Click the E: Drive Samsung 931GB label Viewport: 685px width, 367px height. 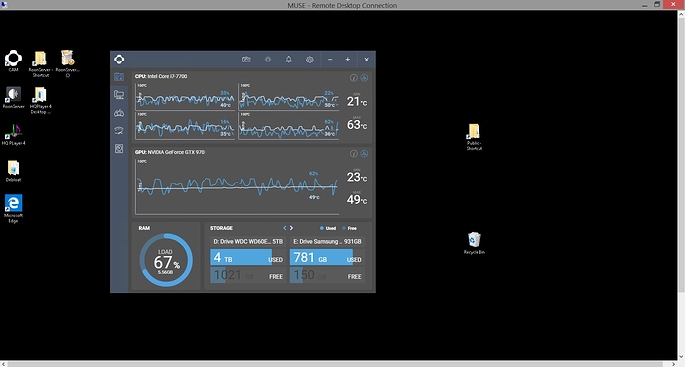[328, 241]
